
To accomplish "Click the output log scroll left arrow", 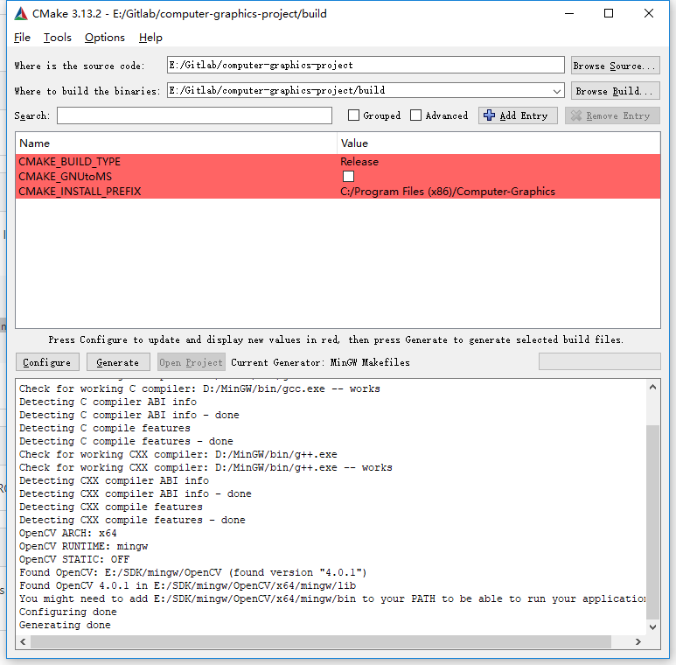I will tap(24, 641).
